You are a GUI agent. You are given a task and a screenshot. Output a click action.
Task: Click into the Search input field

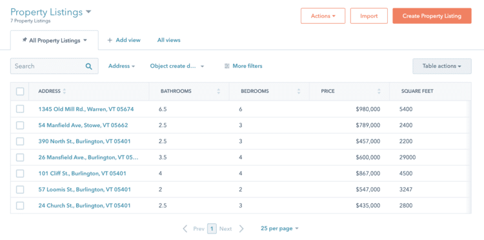click(54, 66)
